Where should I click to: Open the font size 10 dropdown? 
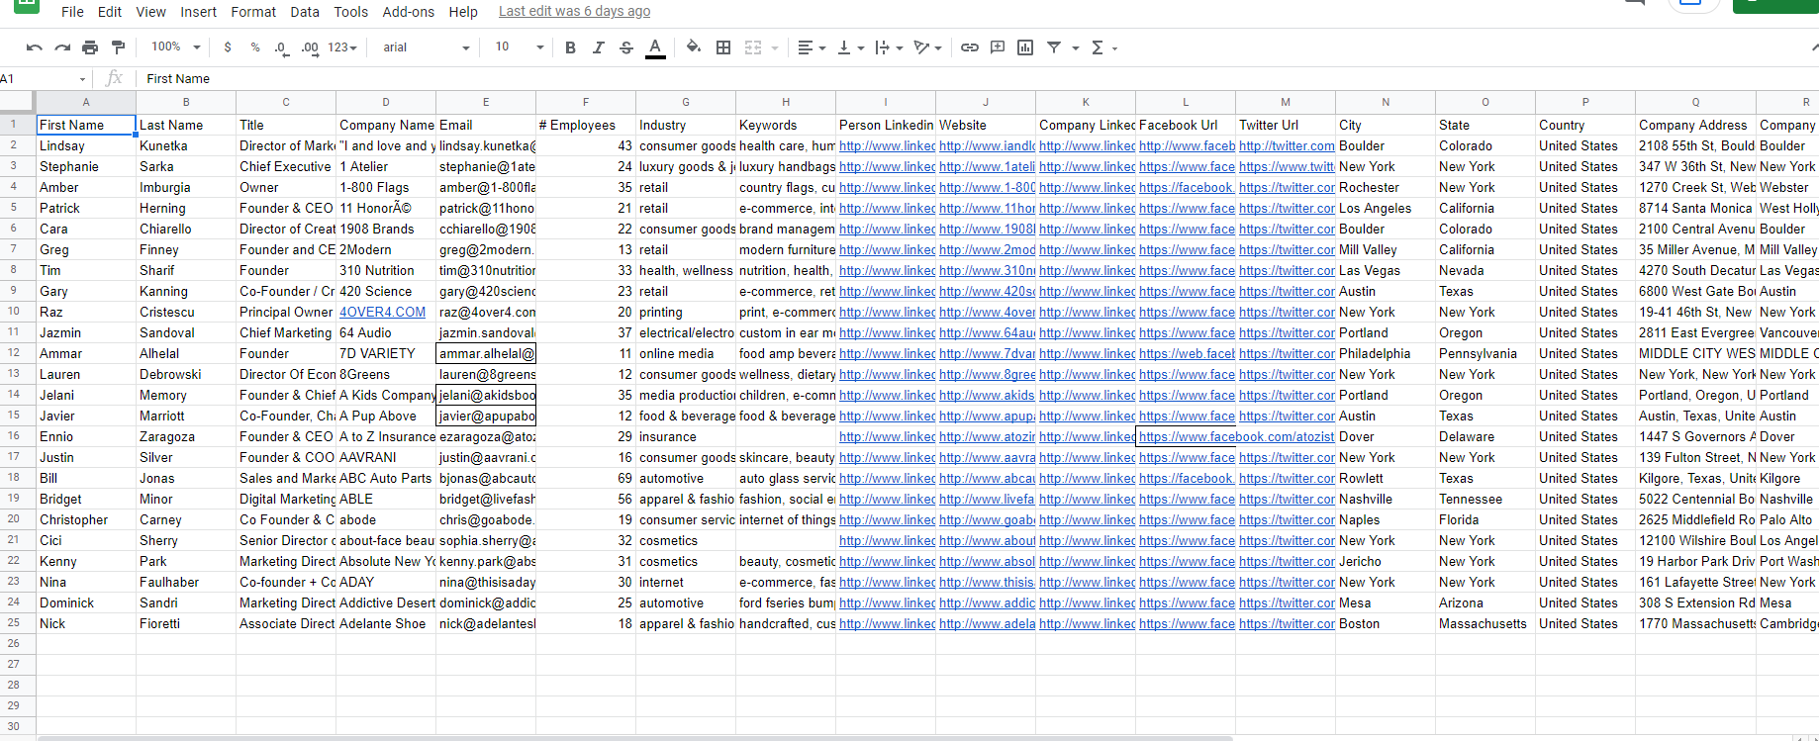(x=520, y=47)
